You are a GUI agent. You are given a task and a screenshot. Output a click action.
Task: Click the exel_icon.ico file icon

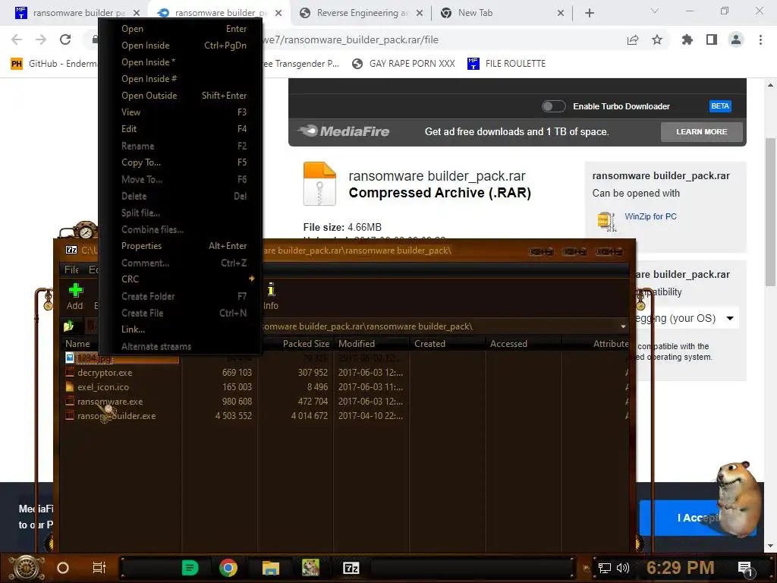[70, 386]
